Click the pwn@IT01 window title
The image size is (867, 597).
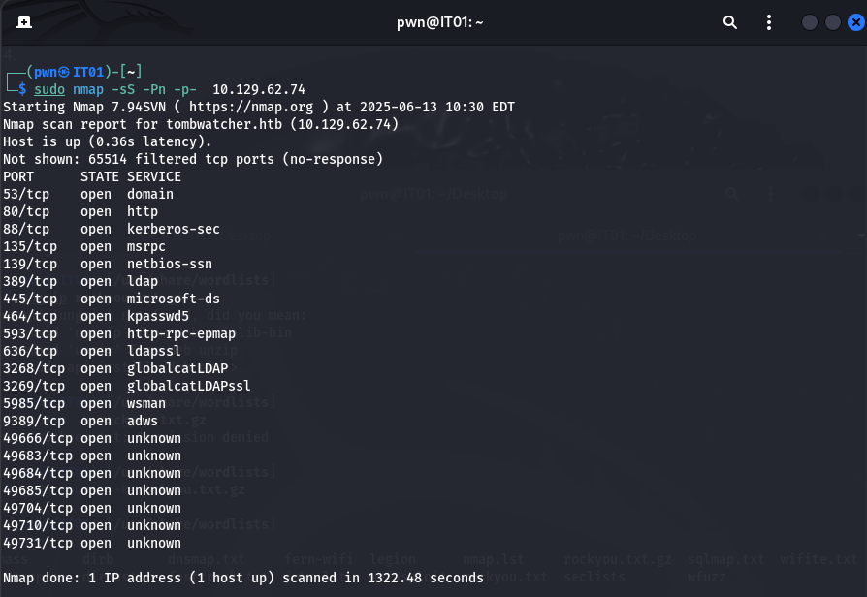pos(433,22)
